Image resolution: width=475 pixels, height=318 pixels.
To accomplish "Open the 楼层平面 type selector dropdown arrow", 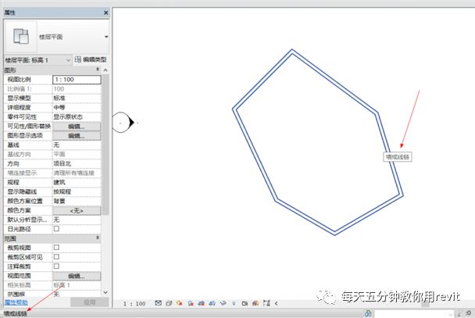I will coord(106,37).
